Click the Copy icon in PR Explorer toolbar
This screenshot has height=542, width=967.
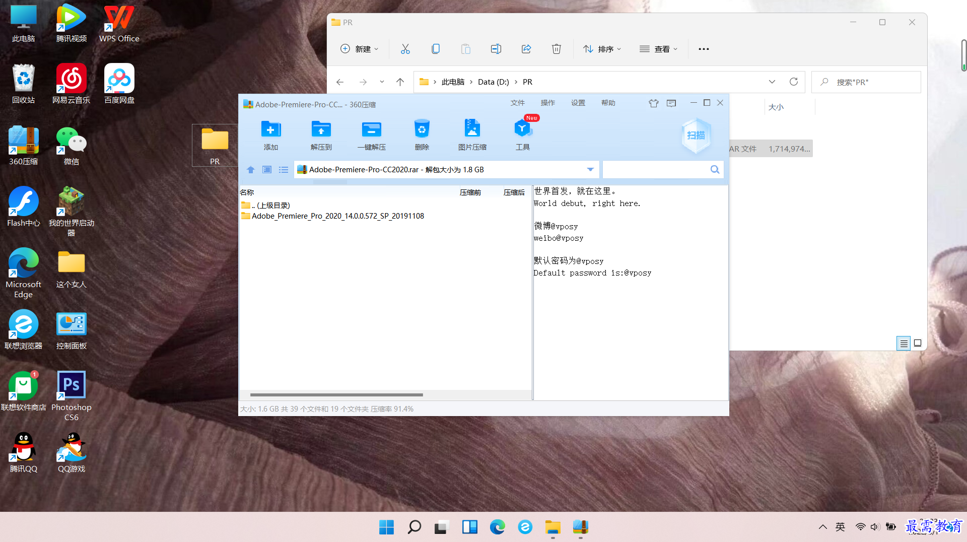coord(436,49)
